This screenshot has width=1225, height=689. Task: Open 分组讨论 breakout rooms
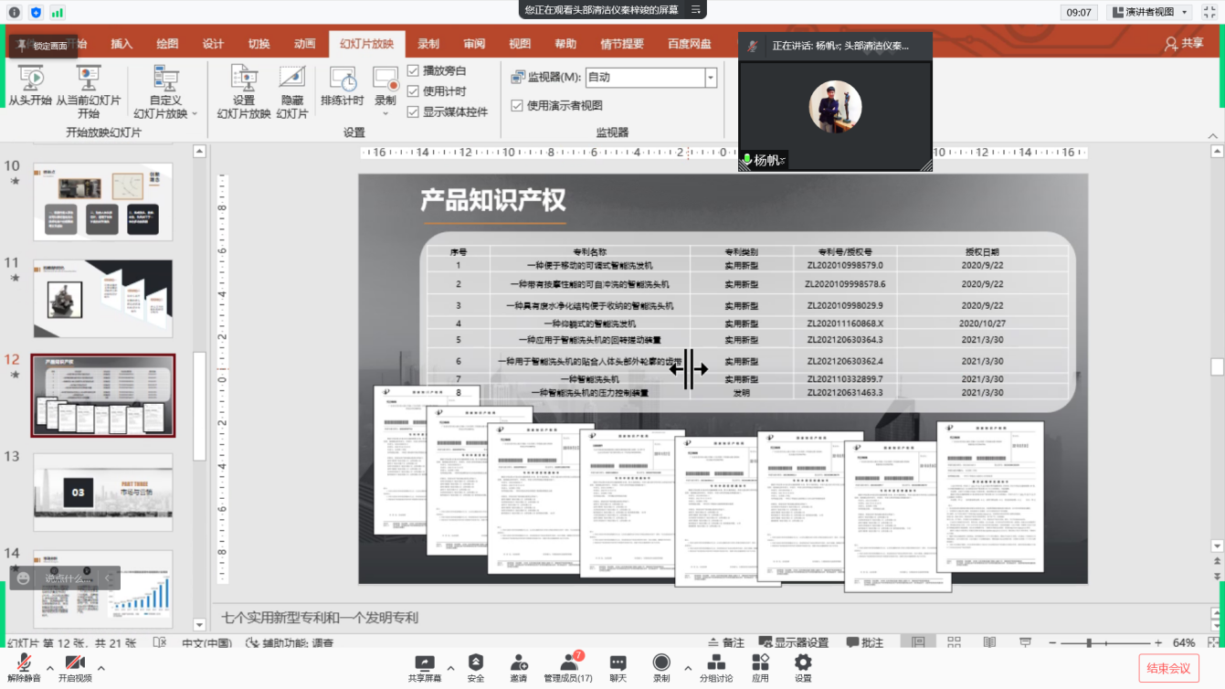[716, 668]
